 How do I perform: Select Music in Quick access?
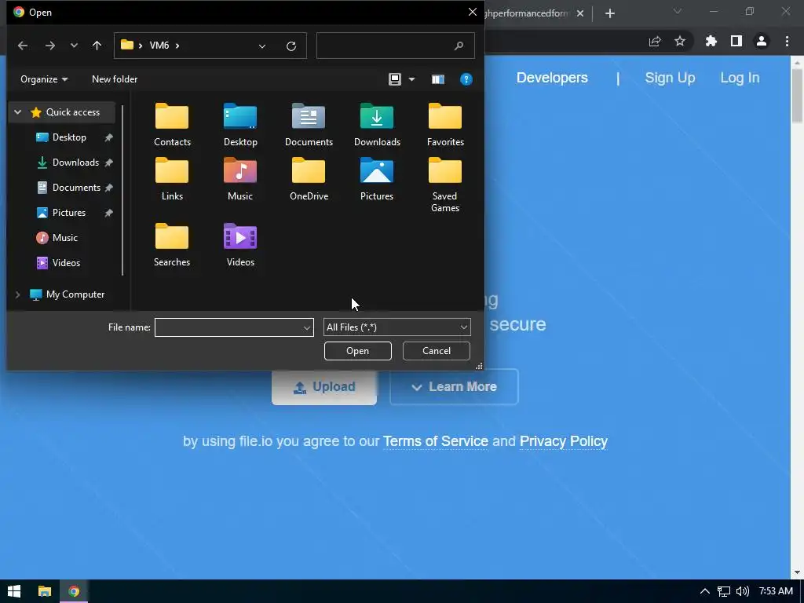[64, 237]
